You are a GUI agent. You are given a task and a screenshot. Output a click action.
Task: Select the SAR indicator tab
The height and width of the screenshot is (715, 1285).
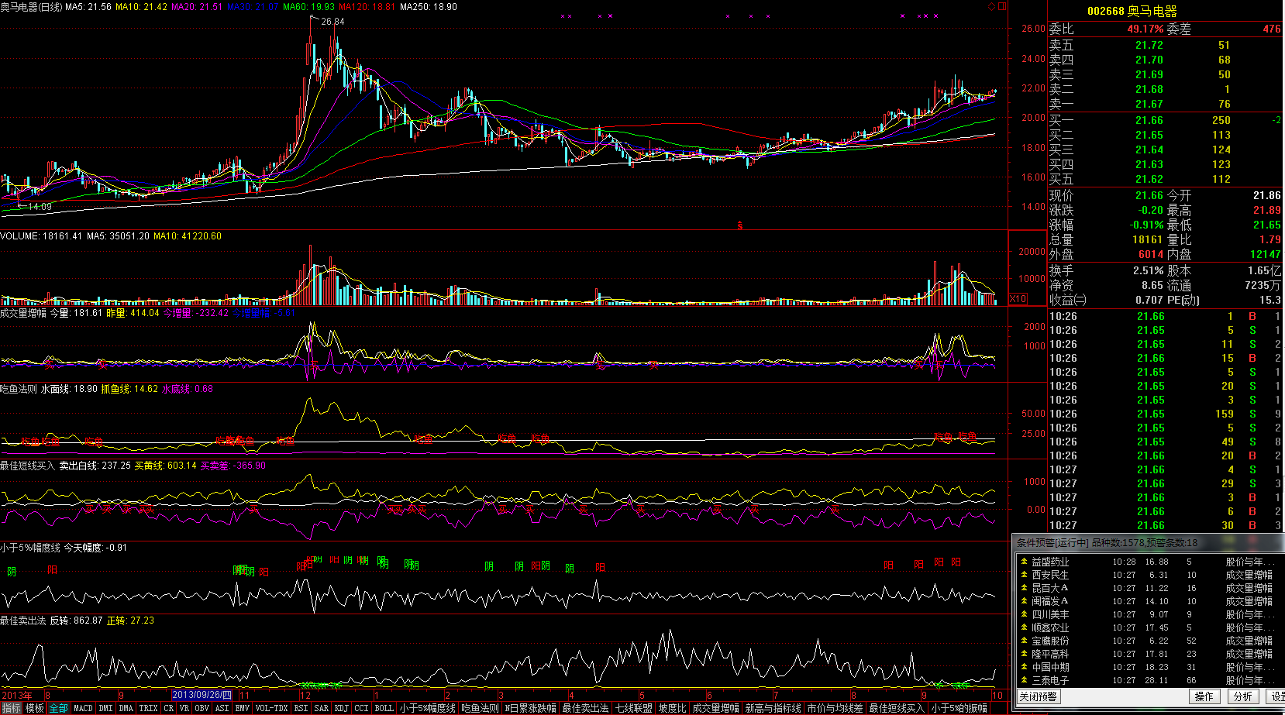click(321, 708)
